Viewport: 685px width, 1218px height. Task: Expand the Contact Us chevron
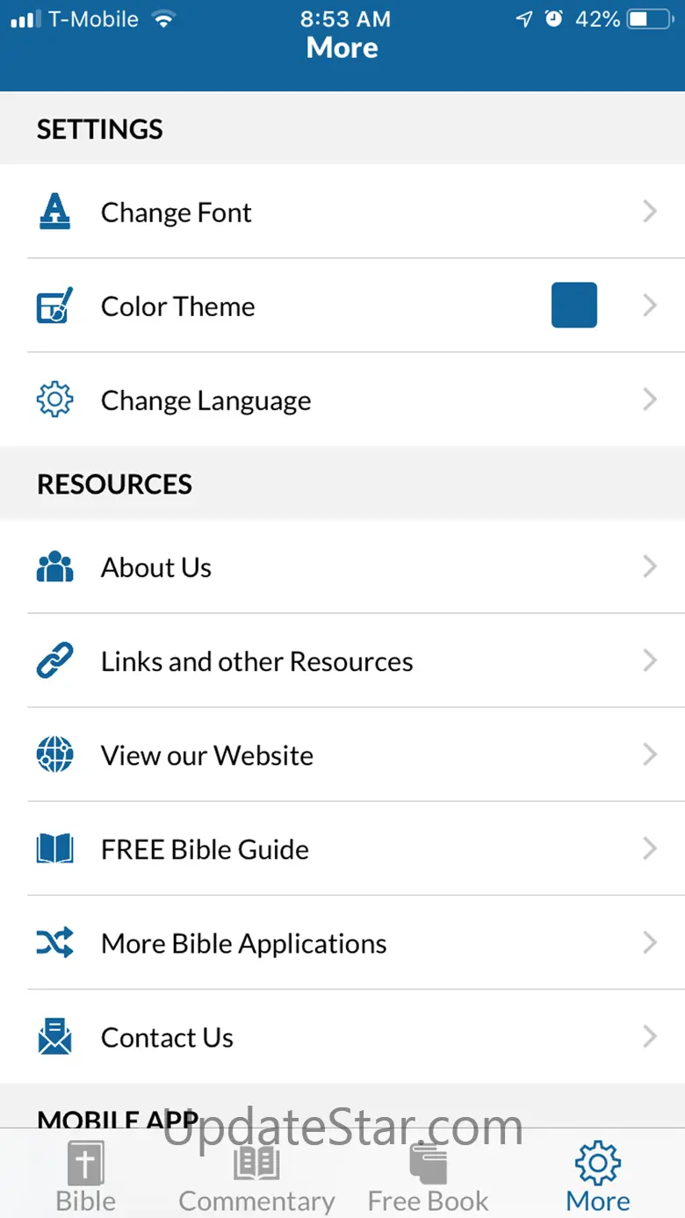point(650,1037)
